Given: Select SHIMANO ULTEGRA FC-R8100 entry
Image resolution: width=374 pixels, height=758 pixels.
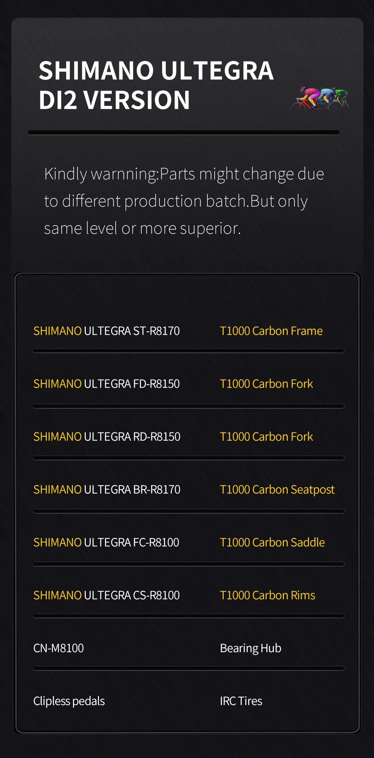Looking at the screenshot, I should click(106, 542).
